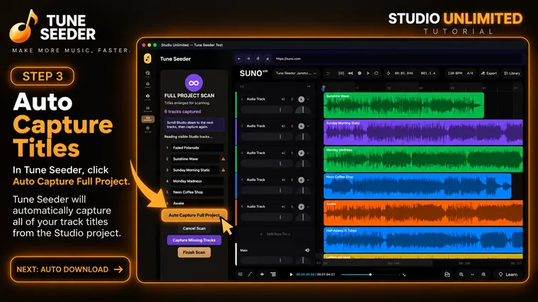The height and width of the screenshot is (302, 538).
Task: Mute the Audio Track beside Neon Coffee Shop
Action: 283,180
